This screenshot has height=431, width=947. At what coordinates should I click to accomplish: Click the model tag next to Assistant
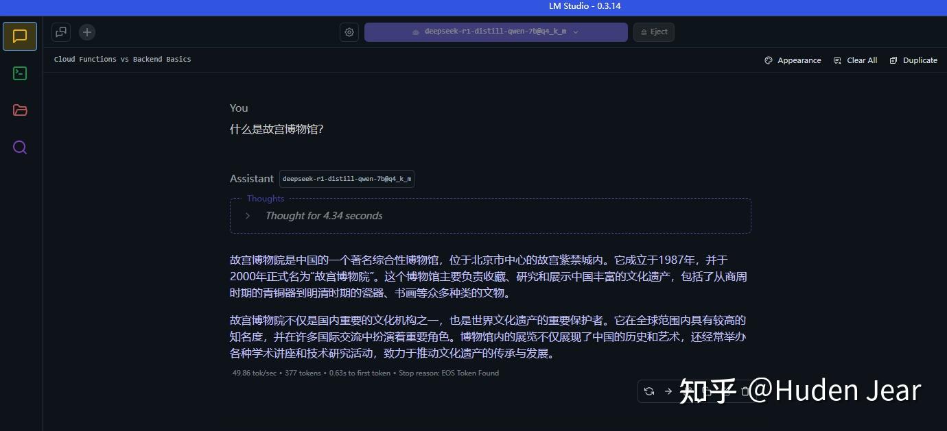click(347, 179)
